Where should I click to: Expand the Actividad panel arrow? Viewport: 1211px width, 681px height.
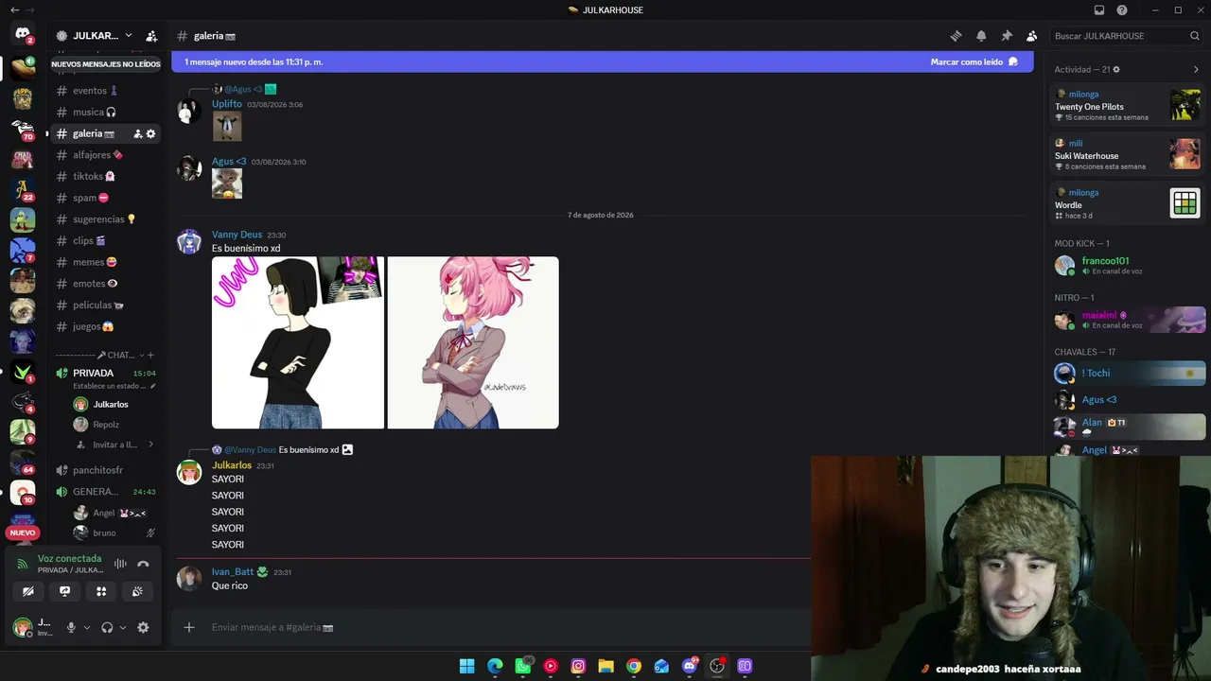tap(1196, 69)
